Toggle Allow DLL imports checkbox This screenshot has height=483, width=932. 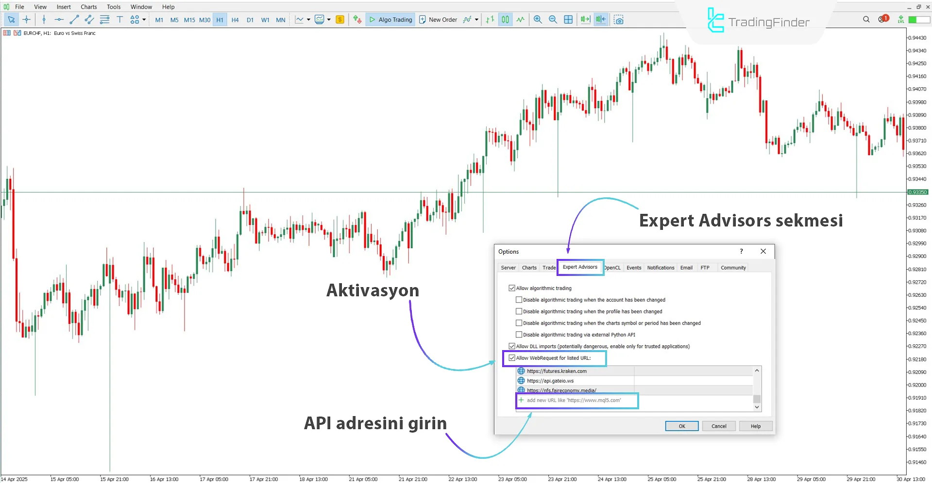(511, 346)
